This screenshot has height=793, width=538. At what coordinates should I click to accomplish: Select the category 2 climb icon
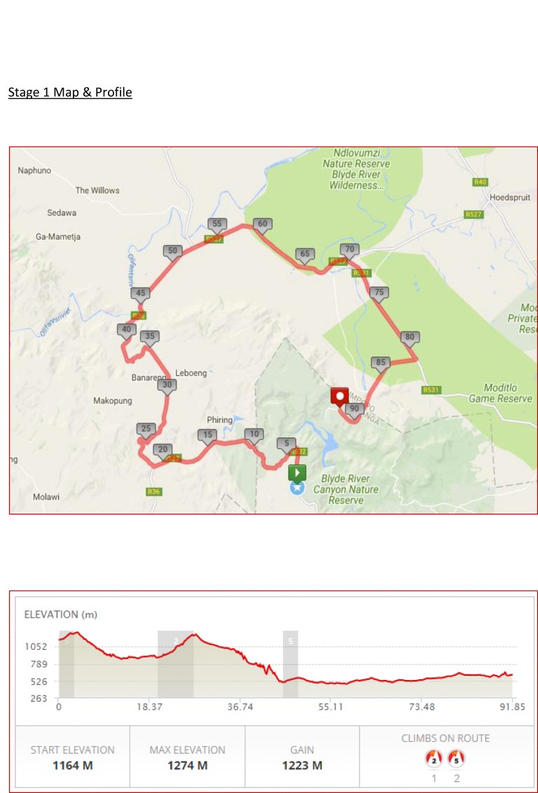point(434,758)
